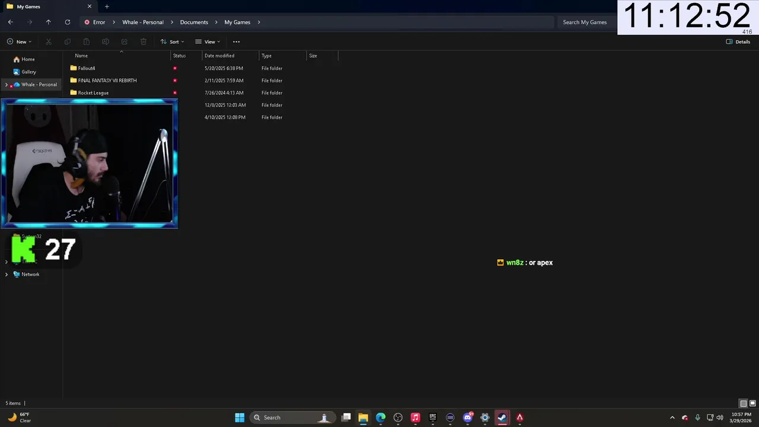Open the Sort options dropdown
The height and width of the screenshot is (427, 759).
tap(172, 42)
